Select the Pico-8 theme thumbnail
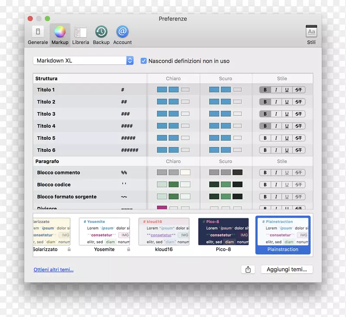This screenshot has height=317, width=346. point(223,232)
